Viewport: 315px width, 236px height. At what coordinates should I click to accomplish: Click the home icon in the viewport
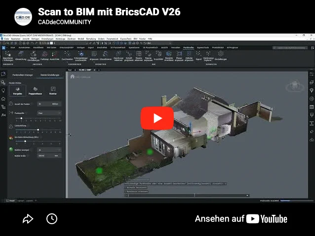[x=73, y=76]
